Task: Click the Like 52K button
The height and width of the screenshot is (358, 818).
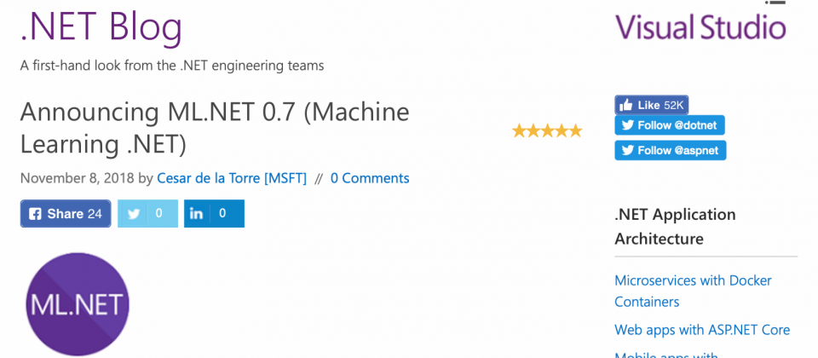Action: pos(652,106)
